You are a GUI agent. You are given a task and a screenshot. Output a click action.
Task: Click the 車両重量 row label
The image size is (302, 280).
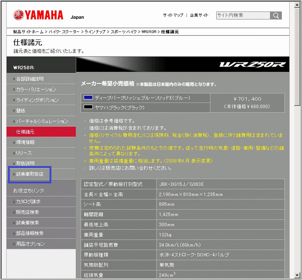93,235
